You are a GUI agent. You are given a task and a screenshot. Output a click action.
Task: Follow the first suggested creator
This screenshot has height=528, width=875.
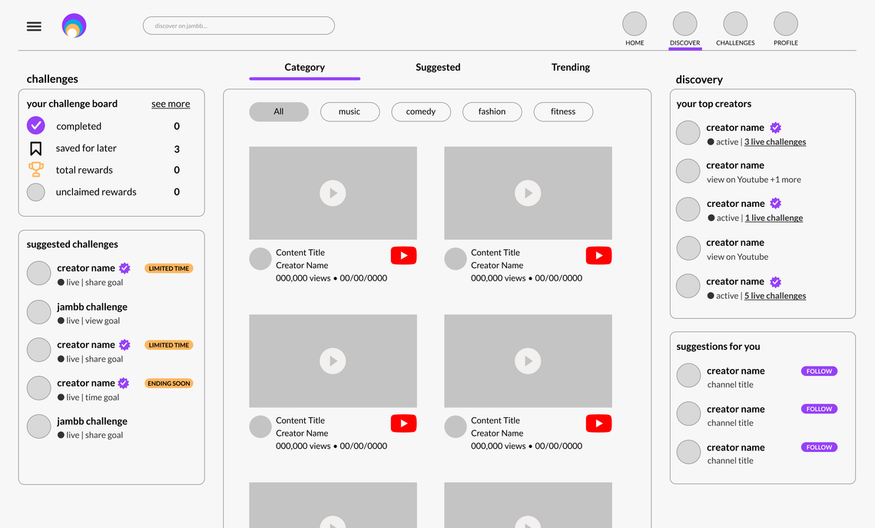click(819, 371)
